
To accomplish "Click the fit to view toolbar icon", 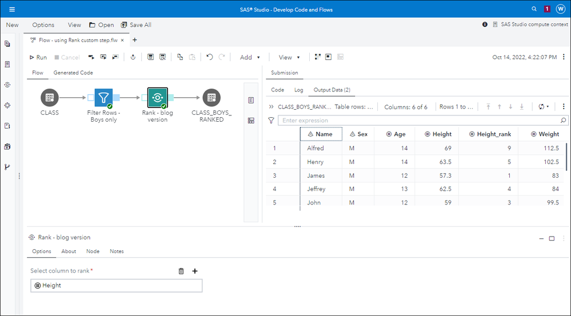I will coord(329,57).
